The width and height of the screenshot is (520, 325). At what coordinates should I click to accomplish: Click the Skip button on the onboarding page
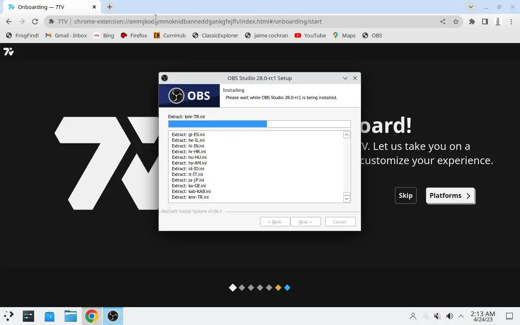click(405, 195)
